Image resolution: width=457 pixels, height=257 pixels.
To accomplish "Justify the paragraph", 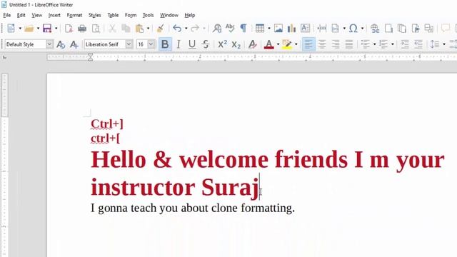I will tap(349, 44).
